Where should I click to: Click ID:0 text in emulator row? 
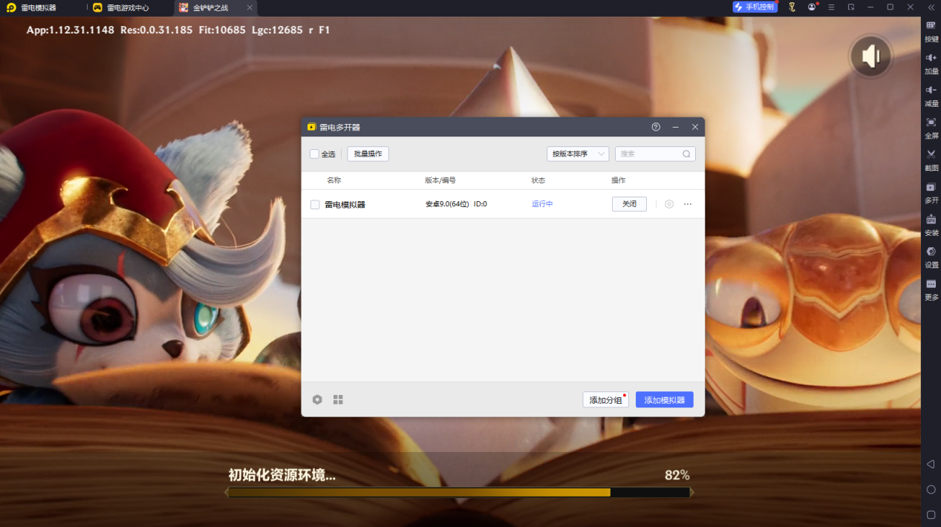pos(481,204)
